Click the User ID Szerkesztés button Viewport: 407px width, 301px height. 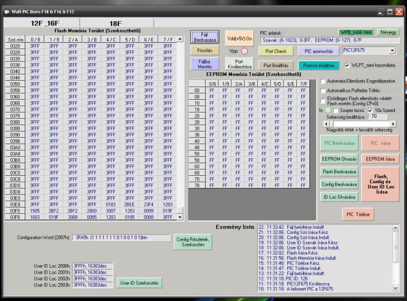point(140,283)
